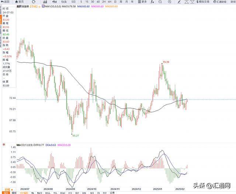Select the KDJ indicator tab
Viewport: 236px width, 194px height.
77,193
